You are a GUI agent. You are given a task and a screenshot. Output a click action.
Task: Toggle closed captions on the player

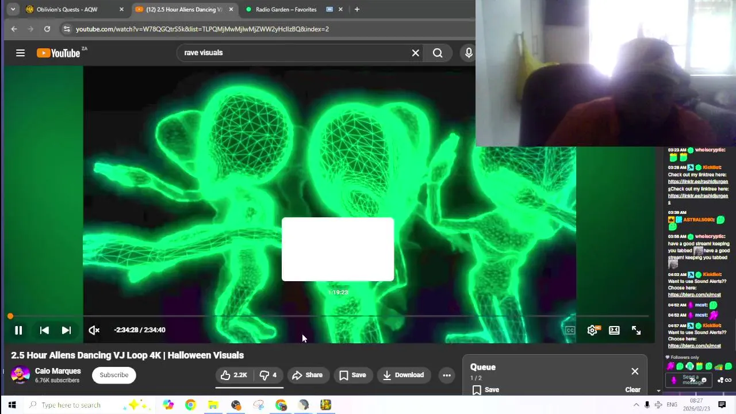[x=570, y=330]
